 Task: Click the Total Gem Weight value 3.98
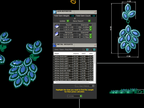click(72, 16)
